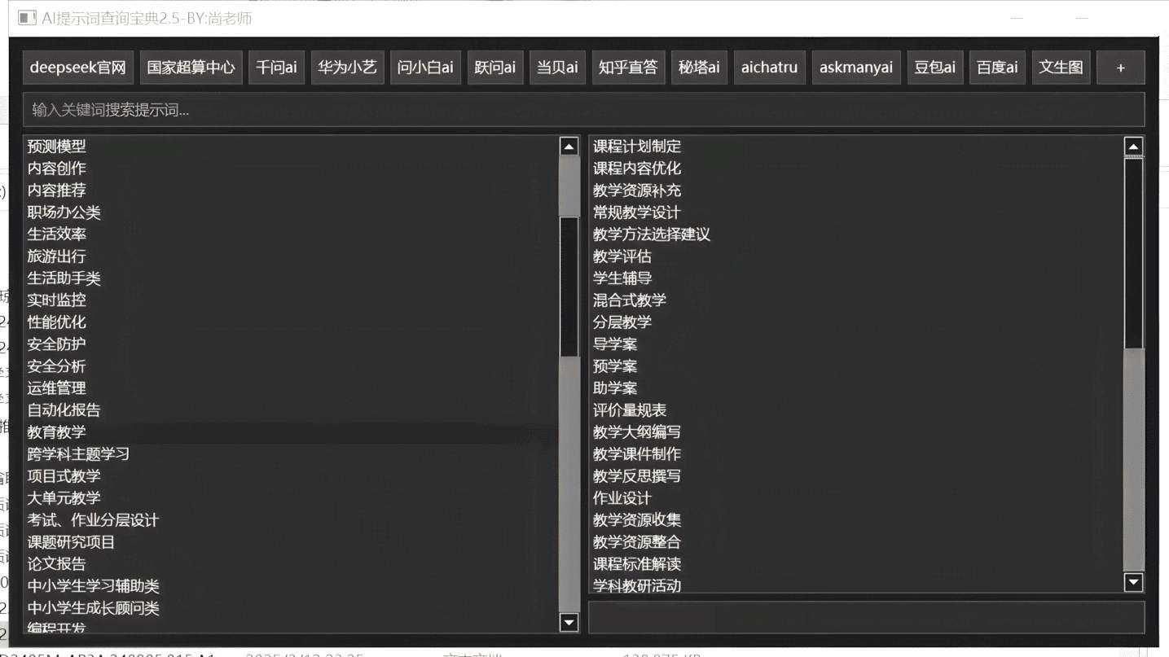1169x657 pixels.
Task: Open the deepseek官网 shortcut
Action: coord(77,68)
